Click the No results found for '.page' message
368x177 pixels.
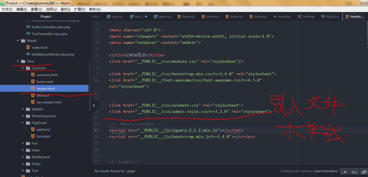[115, 171]
